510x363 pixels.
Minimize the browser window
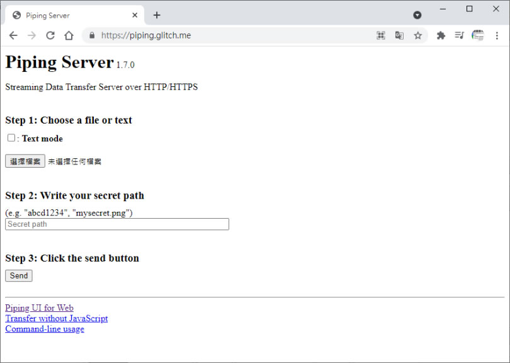[443, 9]
